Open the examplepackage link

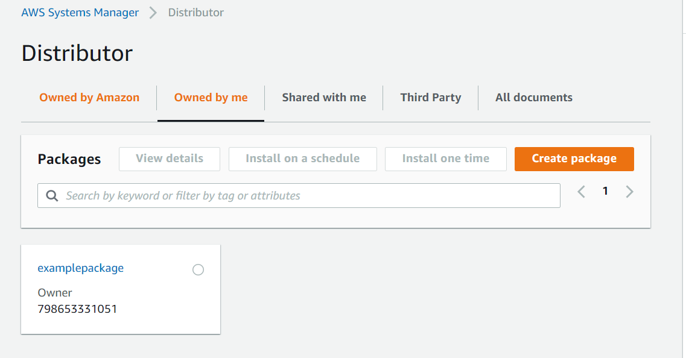click(80, 268)
